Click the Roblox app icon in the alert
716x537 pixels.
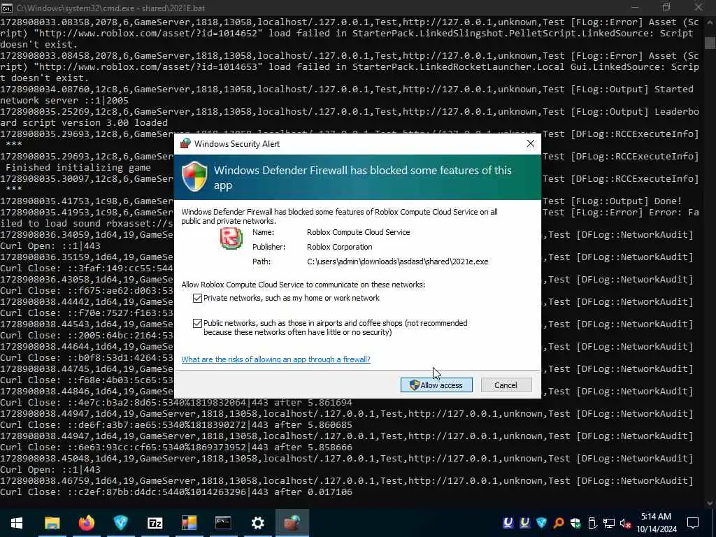click(231, 238)
